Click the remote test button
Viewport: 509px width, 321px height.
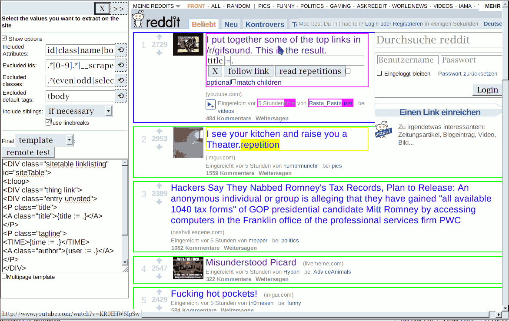click(x=29, y=152)
